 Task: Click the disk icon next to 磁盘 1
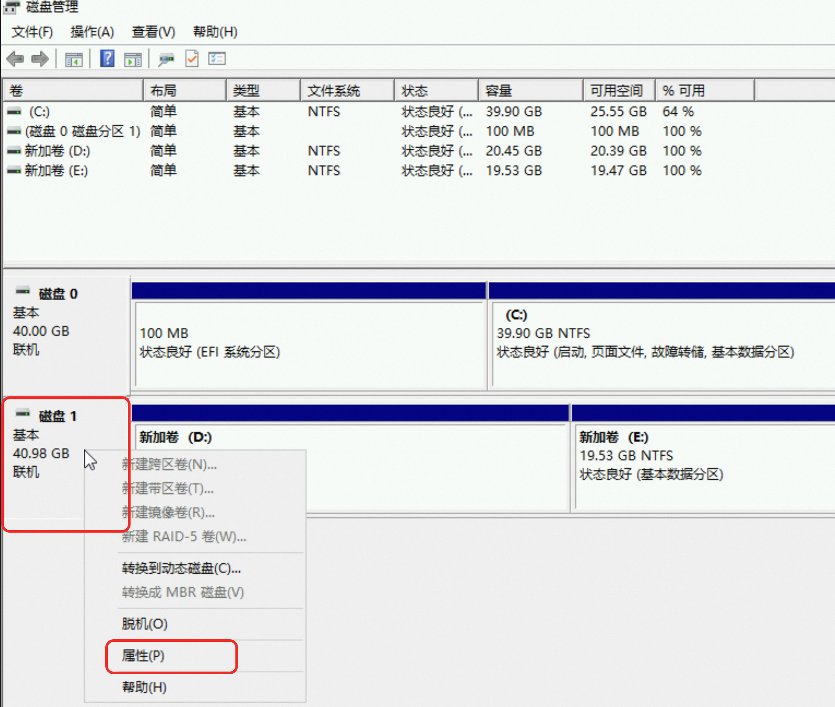tap(23, 413)
